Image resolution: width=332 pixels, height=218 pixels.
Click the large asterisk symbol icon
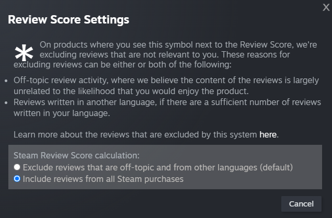tap(24, 52)
